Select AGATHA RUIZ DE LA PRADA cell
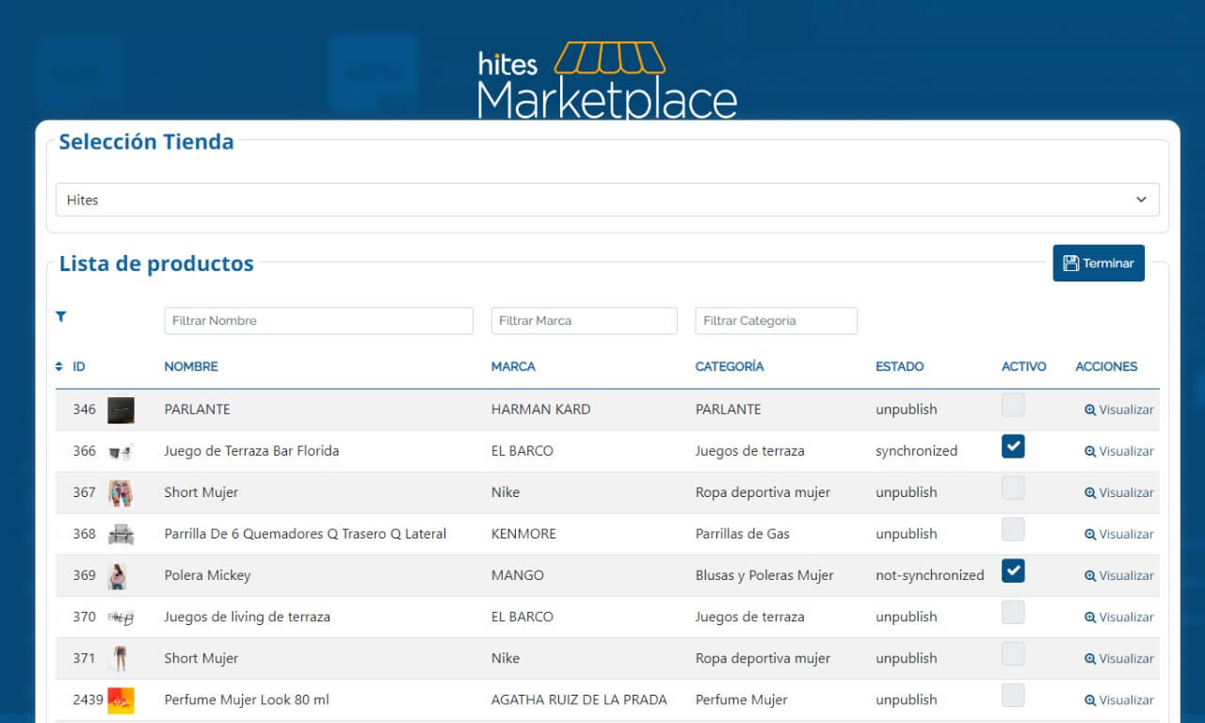1205x723 pixels. click(579, 699)
